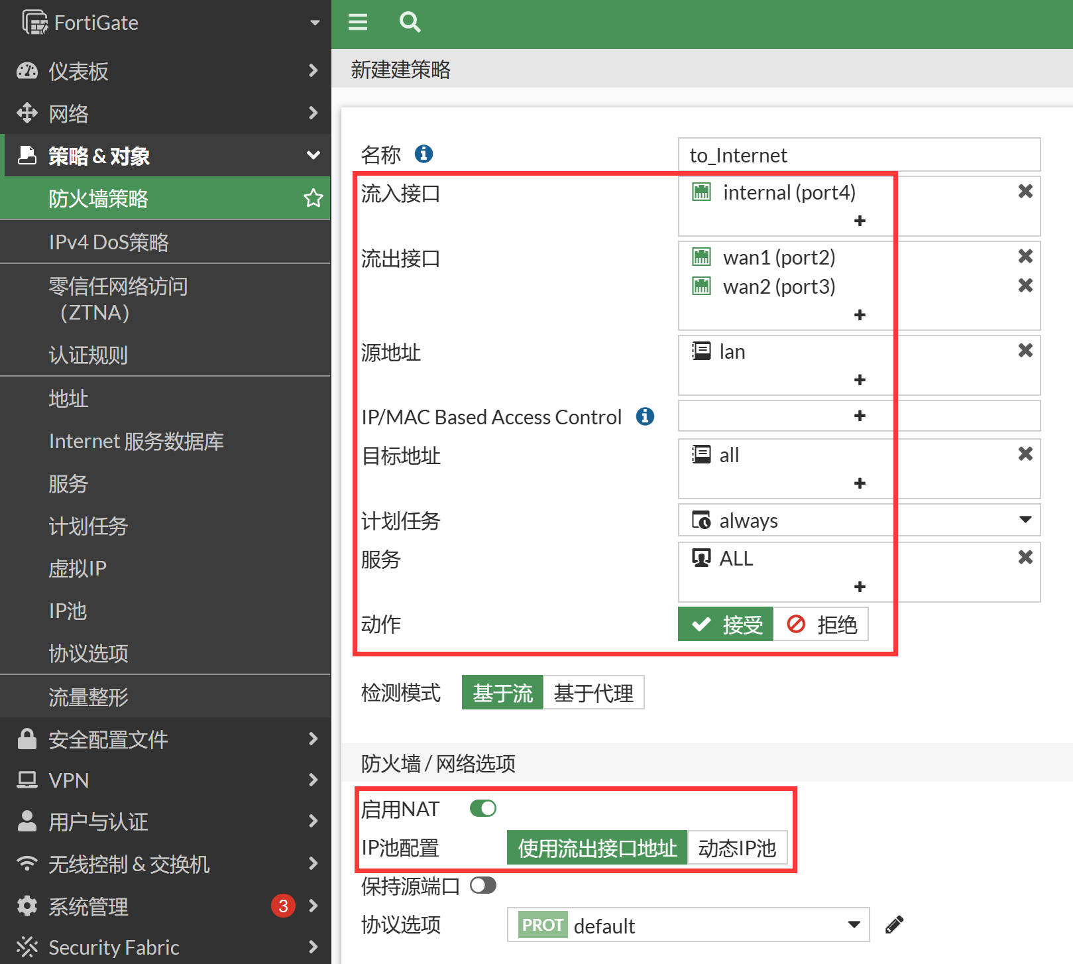Click the hamburger menu icon in header
The height and width of the screenshot is (964, 1073).
pyautogui.click(x=358, y=23)
